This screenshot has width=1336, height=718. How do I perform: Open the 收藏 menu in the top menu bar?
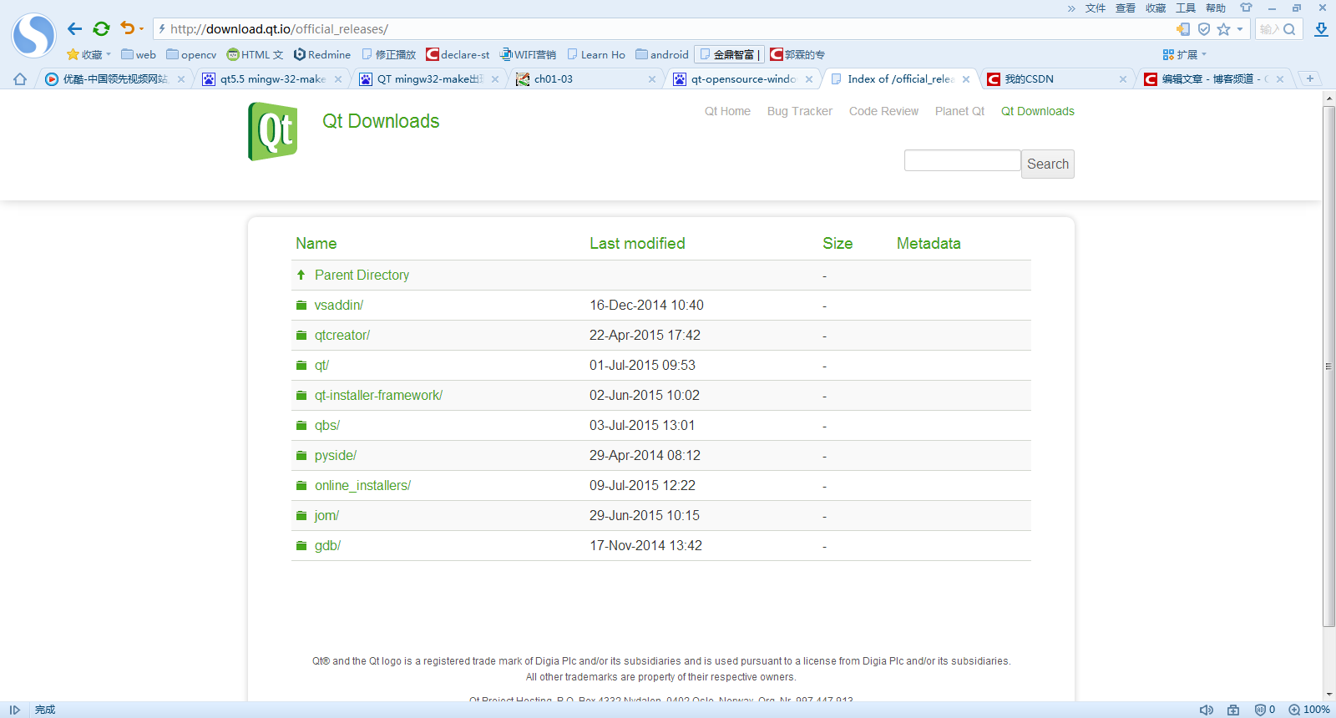click(x=1156, y=8)
